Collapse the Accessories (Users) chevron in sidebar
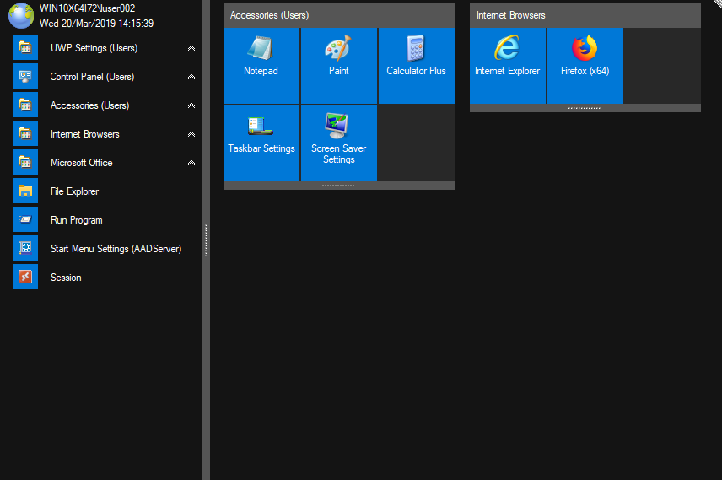Viewport: 722px width, 480px height. coord(191,106)
